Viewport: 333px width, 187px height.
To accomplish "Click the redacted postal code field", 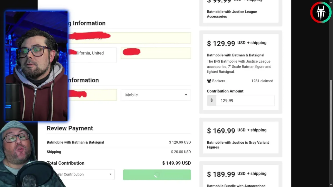I will coord(156,53).
